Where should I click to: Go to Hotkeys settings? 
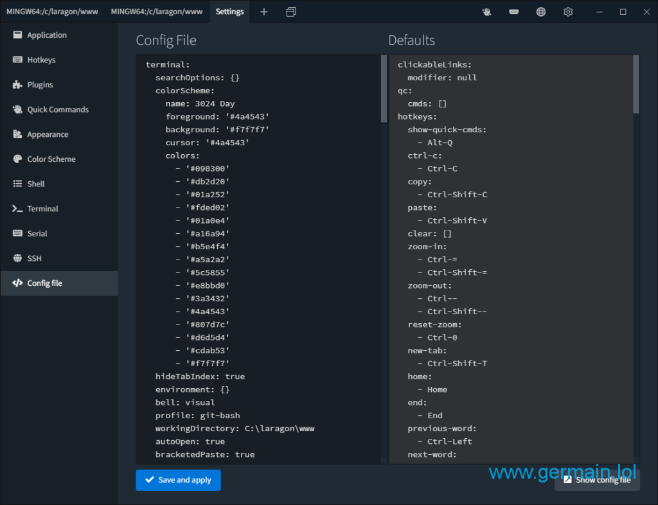point(41,60)
